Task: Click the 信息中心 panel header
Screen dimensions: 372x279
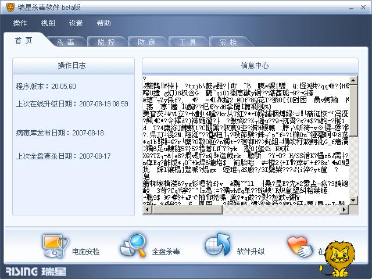Action: 251,66
